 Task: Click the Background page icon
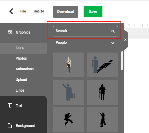pos(10,126)
